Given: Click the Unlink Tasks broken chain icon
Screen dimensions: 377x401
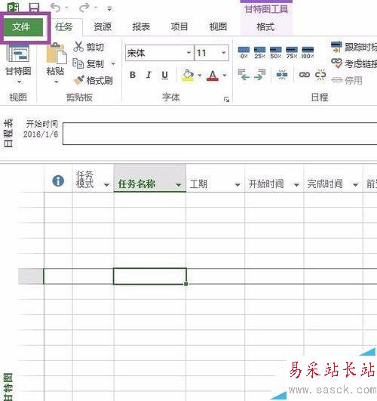Looking at the screenshot, I should coord(320,75).
